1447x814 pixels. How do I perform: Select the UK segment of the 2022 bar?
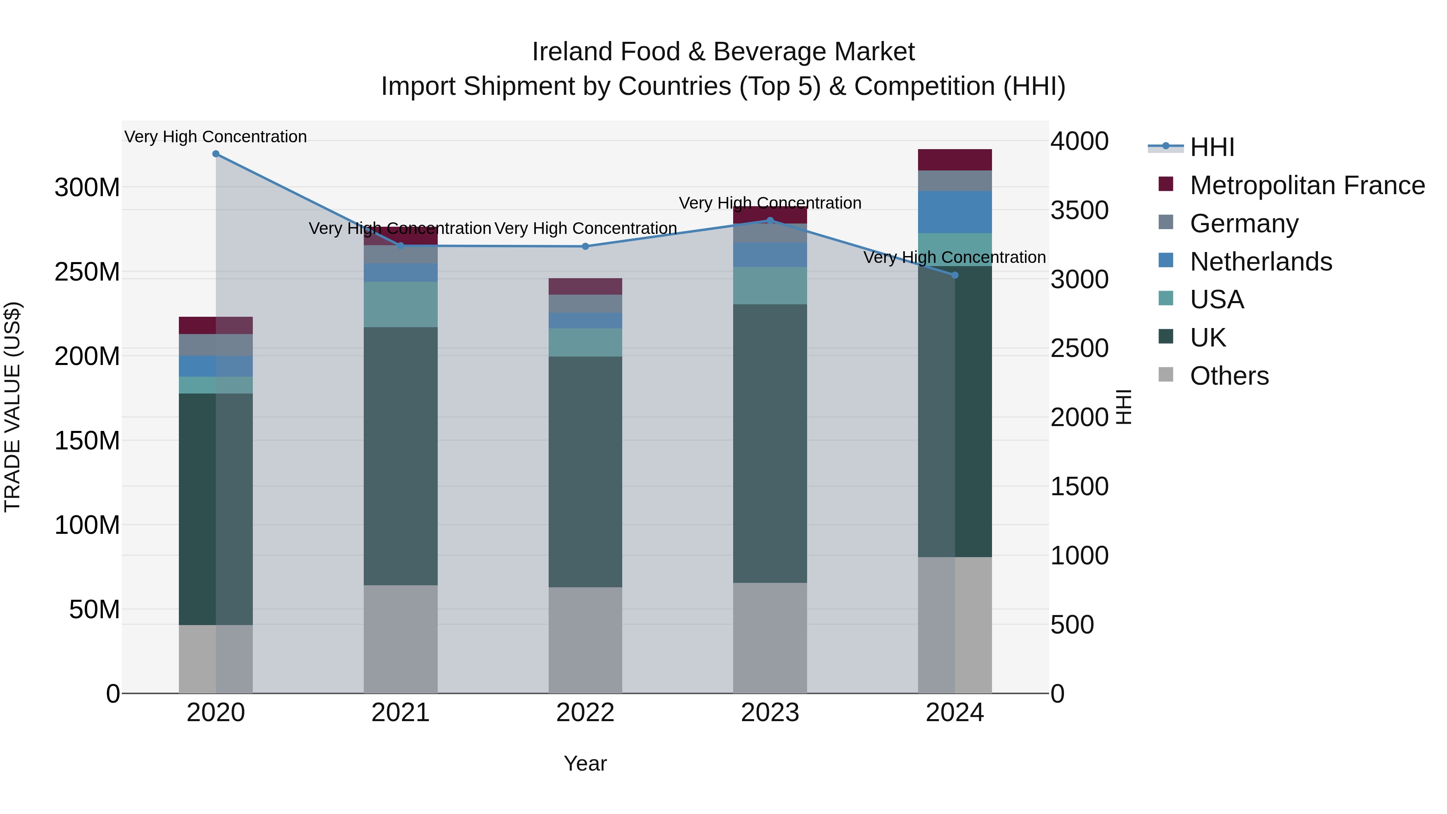(585, 472)
